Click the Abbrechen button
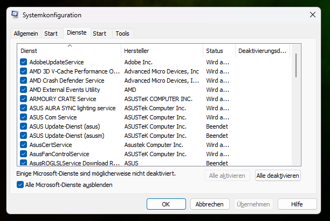The width and height of the screenshot is (330, 221). click(x=210, y=204)
